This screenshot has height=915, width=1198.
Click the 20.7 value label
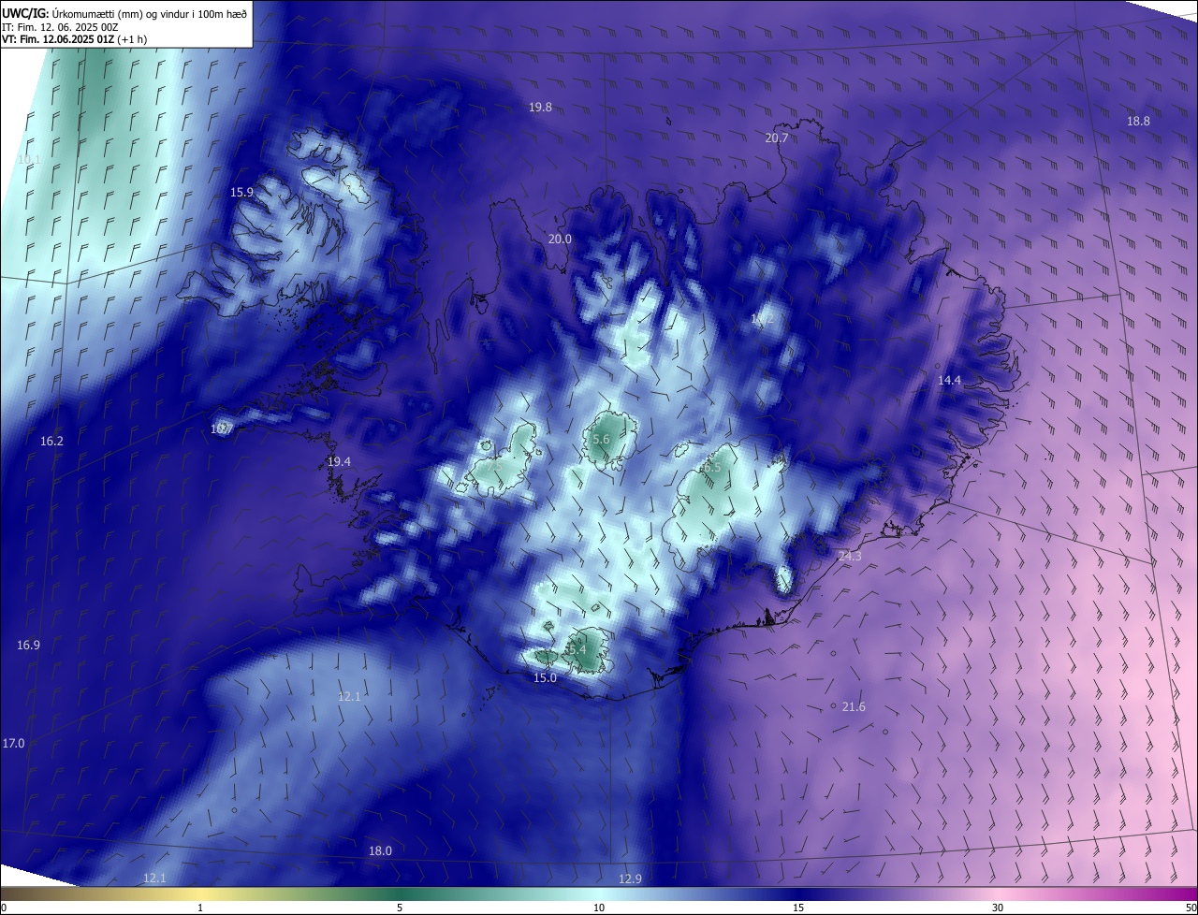click(777, 138)
